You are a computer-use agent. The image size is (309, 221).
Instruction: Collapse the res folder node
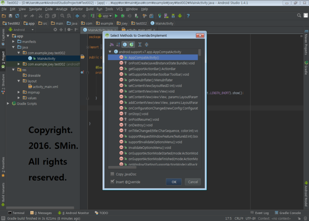[13, 70]
